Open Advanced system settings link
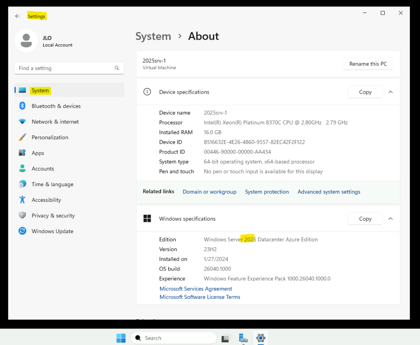 (329, 192)
